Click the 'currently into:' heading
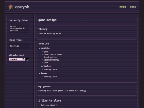The height and width of the screenshot is (108, 144). tap(18, 20)
